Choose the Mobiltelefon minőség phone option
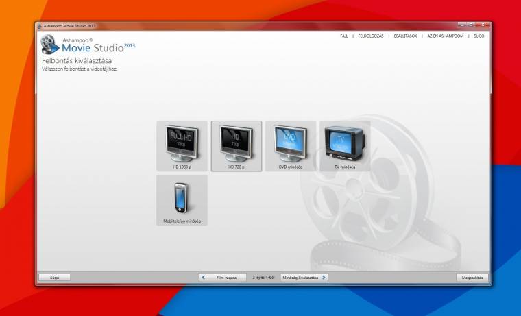The width and height of the screenshot is (521, 316). click(x=182, y=200)
